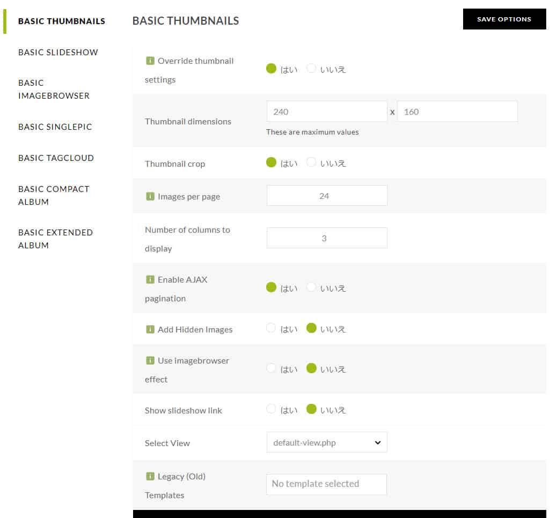Switch to Basic ImageBrowser tab
The width and height of the screenshot is (557, 518).
click(x=54, y=90)
